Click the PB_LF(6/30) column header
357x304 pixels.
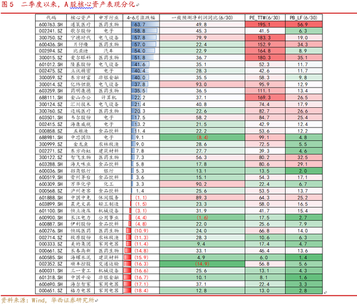pyautogui.click(x=304, y=18)
